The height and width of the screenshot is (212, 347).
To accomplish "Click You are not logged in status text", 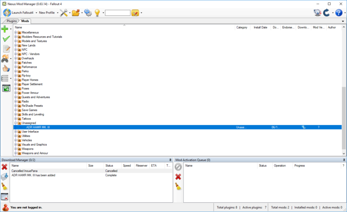I will [x=26, y=207].
